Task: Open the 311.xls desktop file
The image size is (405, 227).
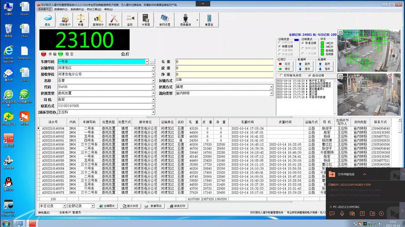Action: 25,9
